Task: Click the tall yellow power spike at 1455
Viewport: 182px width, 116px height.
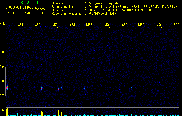Action: [x=85, y=113]
